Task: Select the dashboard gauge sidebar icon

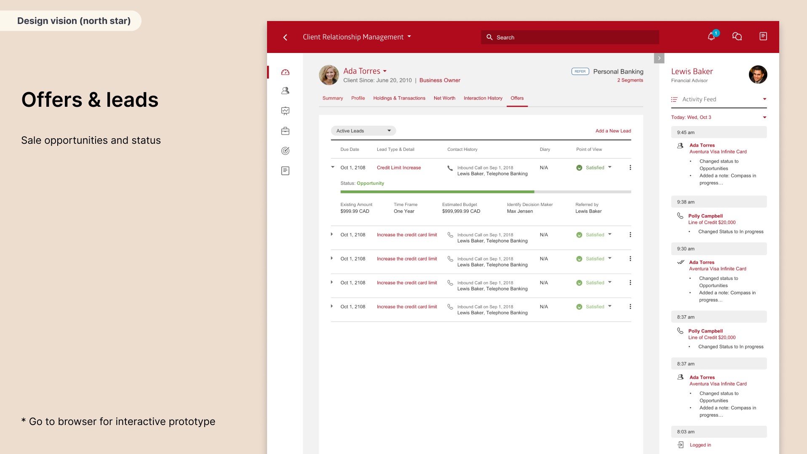Action: 285,72
